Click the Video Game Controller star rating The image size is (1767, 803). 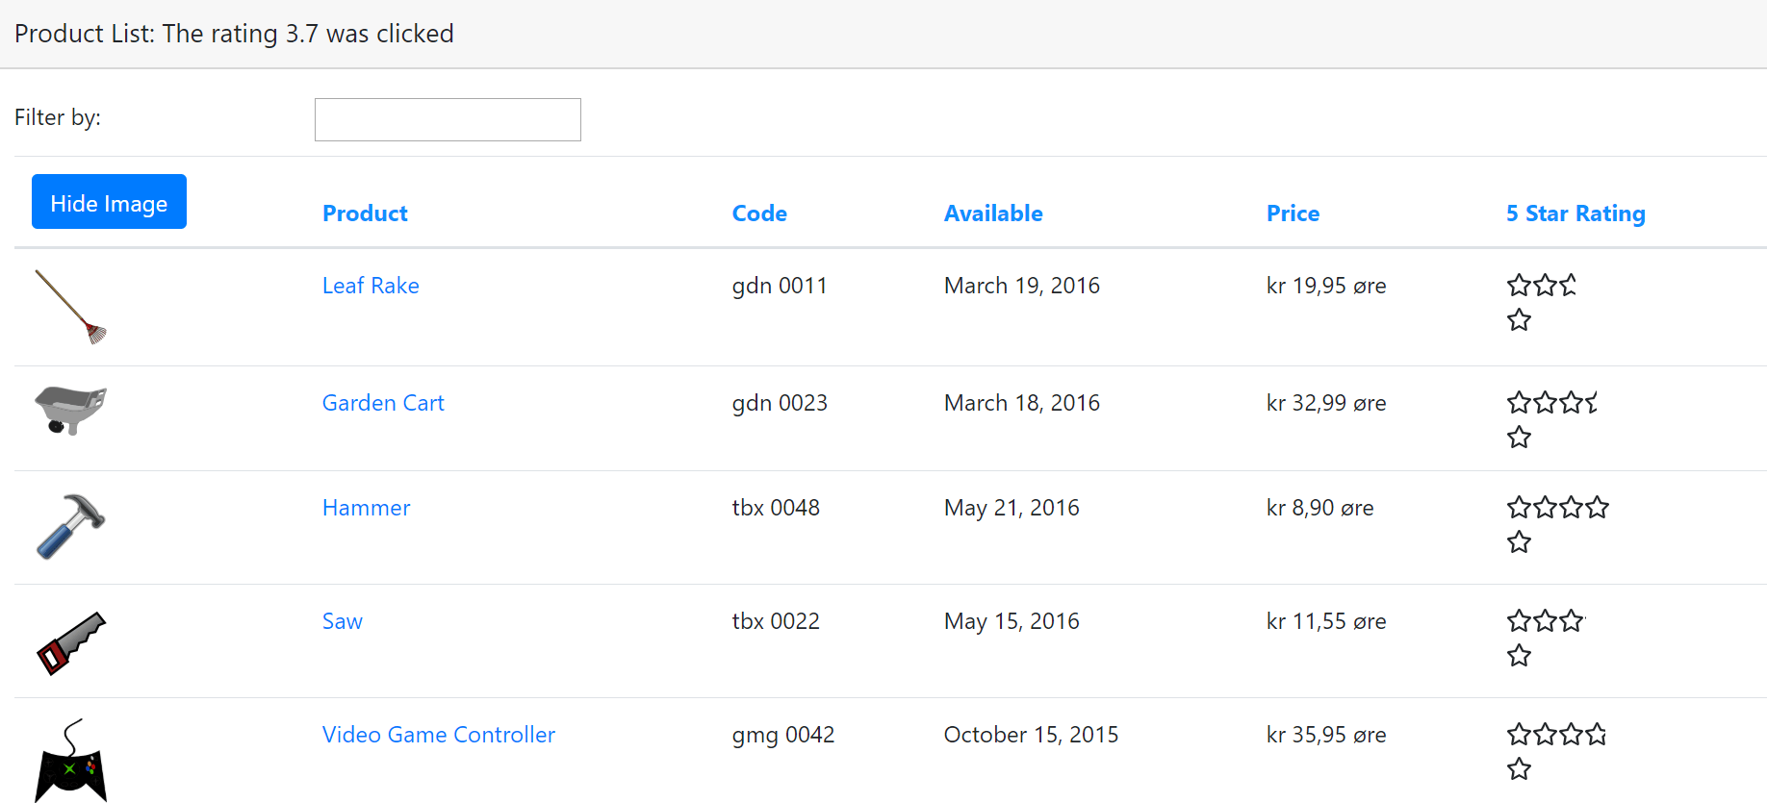click(x=1556, y=736)
